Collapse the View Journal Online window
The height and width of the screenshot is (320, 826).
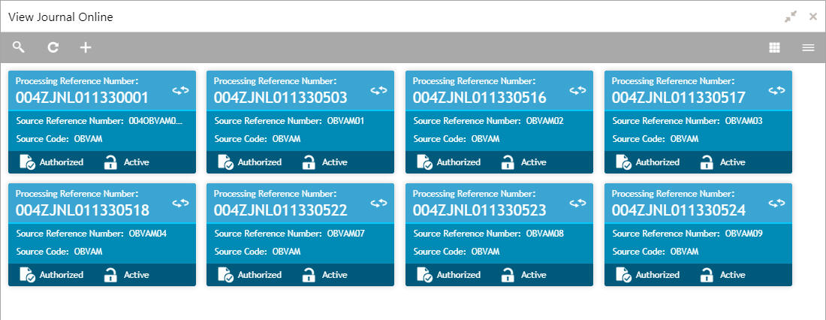[x=791, y=17]
